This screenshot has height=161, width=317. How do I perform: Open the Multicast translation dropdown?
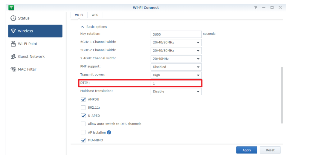176,91
